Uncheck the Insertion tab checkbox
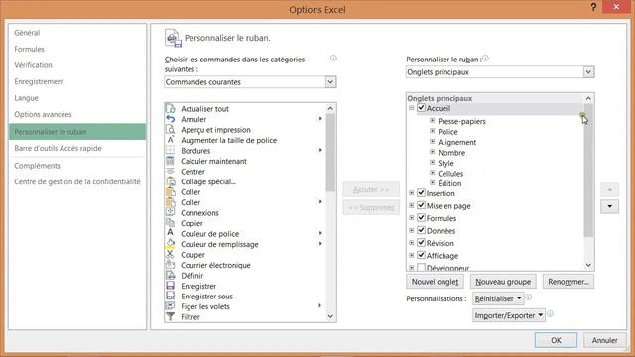 tap(421, 193)
